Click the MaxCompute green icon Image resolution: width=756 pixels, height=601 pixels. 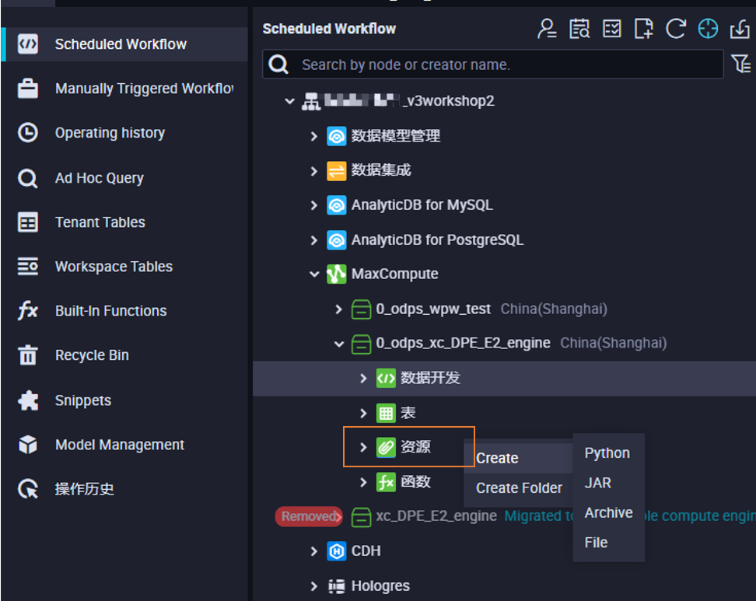337,274
